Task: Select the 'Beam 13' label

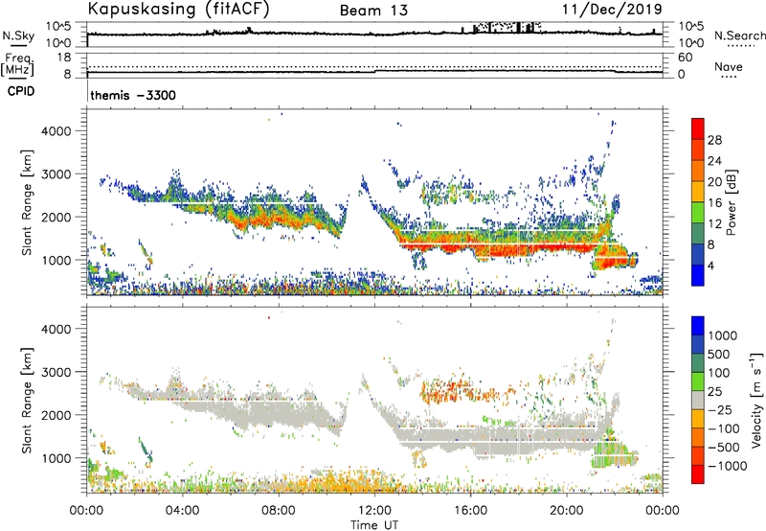Action: pos(373,11)
